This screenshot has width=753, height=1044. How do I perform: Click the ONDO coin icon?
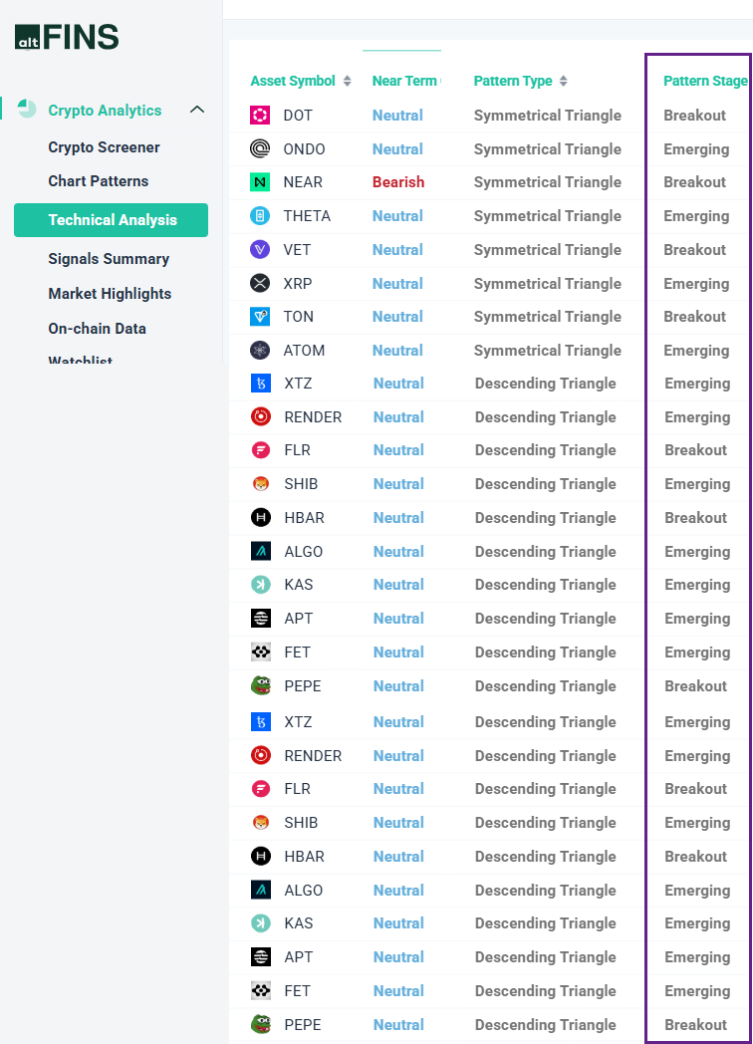[x=260, y=148]
